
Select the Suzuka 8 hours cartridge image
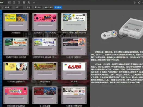coord(45,95)
